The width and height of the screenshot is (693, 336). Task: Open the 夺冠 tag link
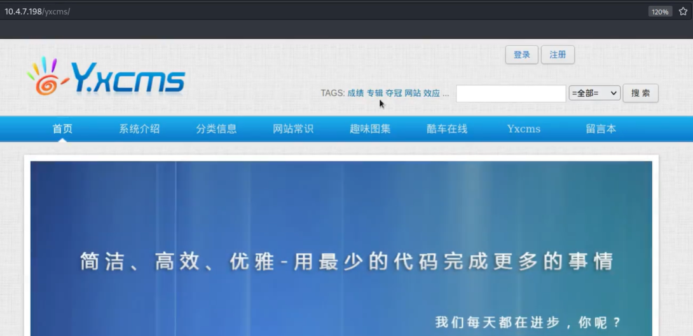tap(394, 93)
